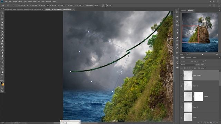Viewport: 221px width, 124px height.
Task: Toggle visibility of Layer 10
Action: pyautogui.click(x=182, y=107)
